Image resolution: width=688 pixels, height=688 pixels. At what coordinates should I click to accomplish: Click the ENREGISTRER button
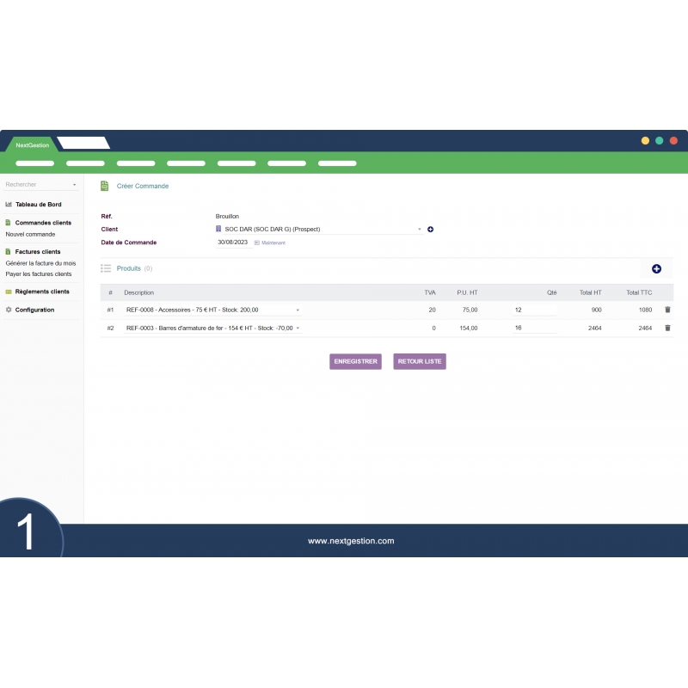355,361
